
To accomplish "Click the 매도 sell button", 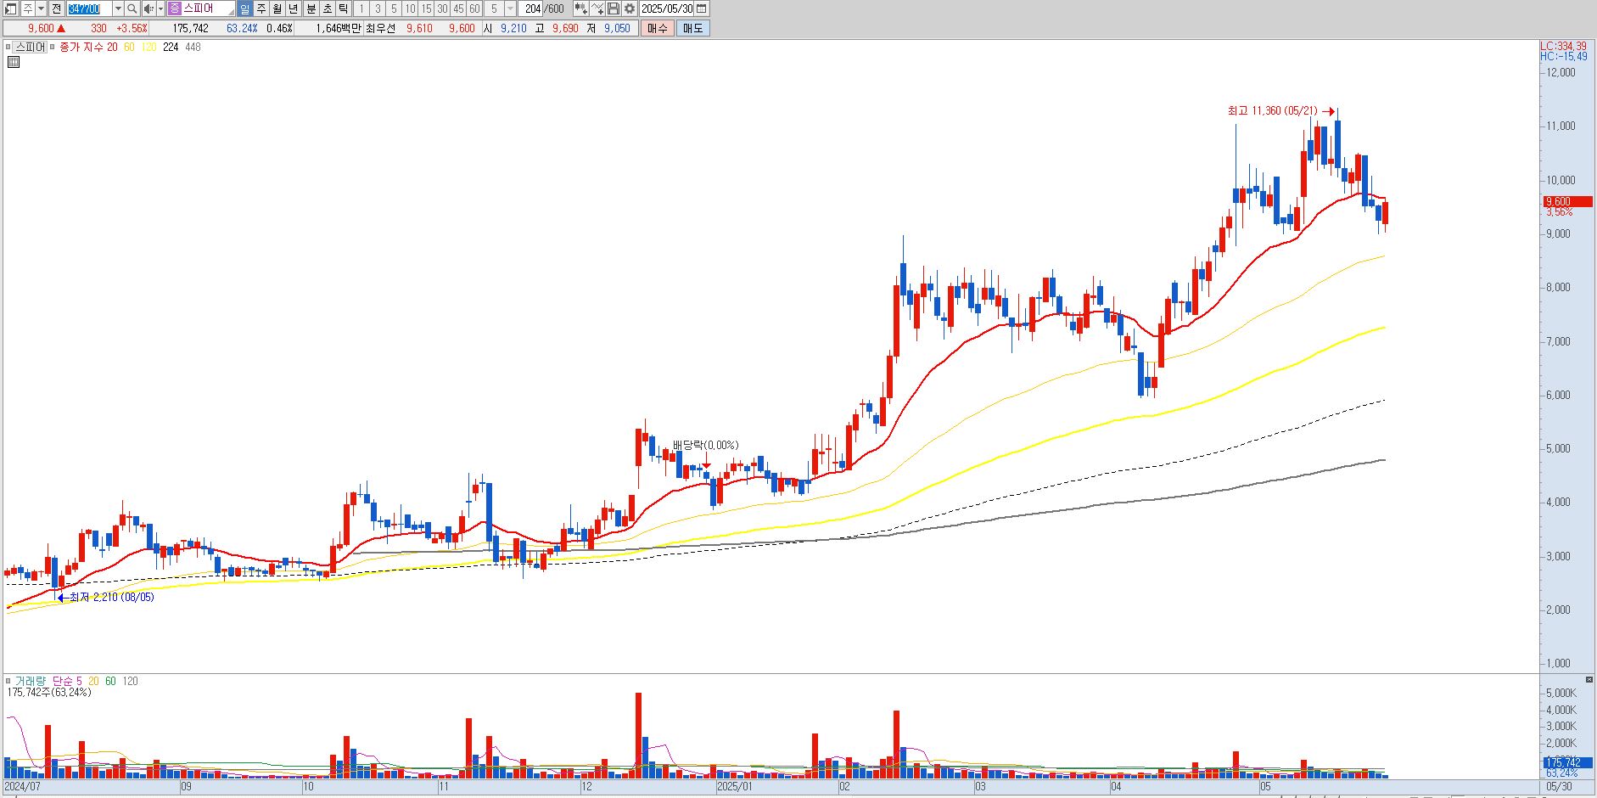I will pyautogui.click(x=693, y=28).
